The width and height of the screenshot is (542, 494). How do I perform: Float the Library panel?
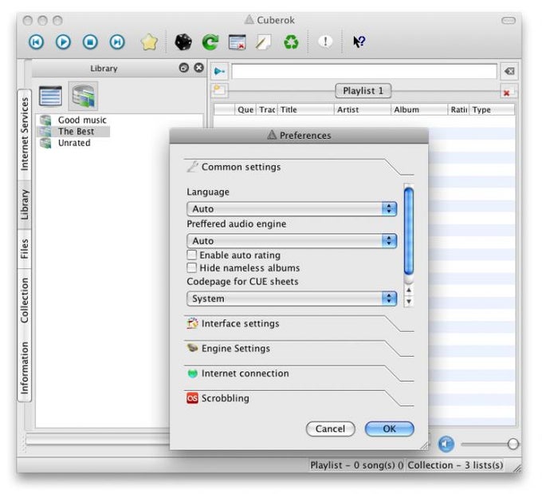click(184, 68)
